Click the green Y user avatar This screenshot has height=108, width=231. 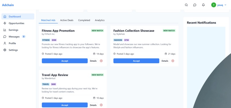pos(214,5)
